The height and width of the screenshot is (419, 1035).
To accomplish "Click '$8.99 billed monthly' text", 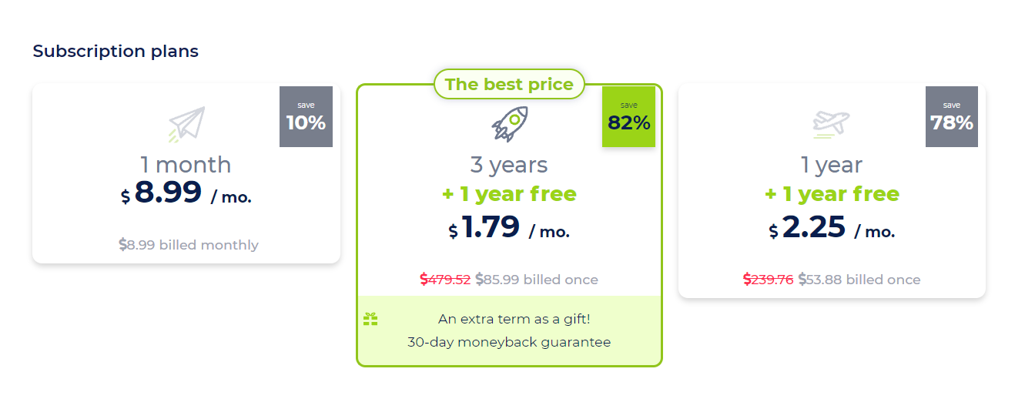I will pyautogui.click(x=189, y=245).
